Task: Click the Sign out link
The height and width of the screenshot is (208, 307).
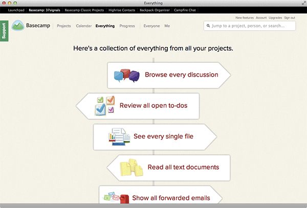Action: click(290, 17)
